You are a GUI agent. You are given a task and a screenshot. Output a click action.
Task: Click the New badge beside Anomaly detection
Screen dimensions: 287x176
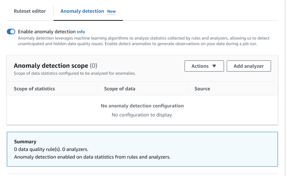111,11
